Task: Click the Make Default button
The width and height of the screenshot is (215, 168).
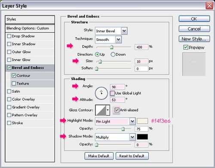Action: pyautogui.click(x=99, y=156)
